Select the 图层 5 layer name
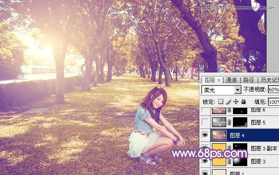The height and width of the screenshot is (175, 279). tap(258, 122)
